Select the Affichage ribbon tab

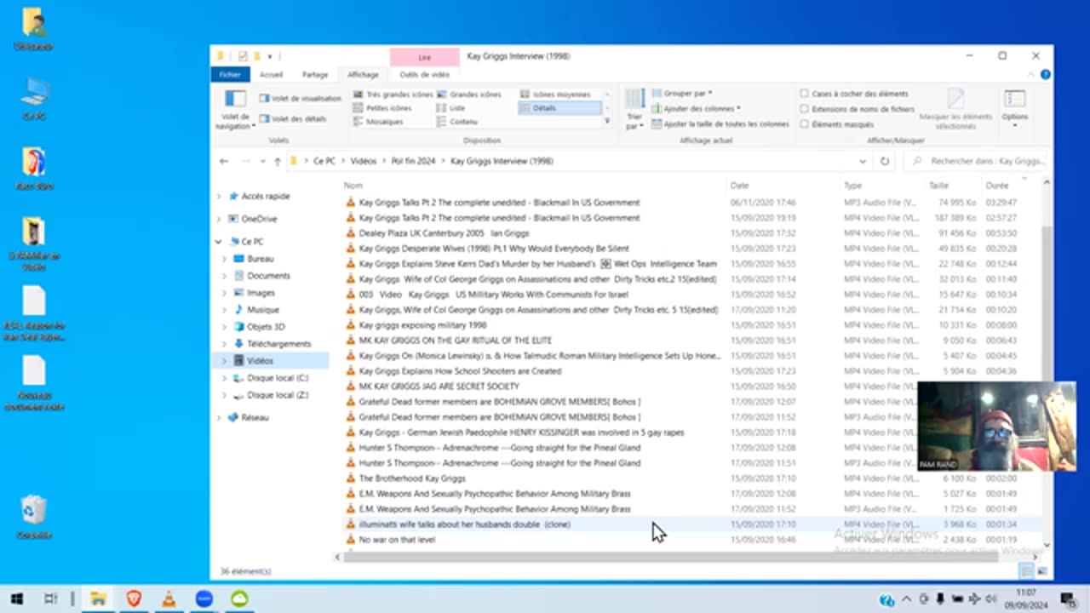363,75
